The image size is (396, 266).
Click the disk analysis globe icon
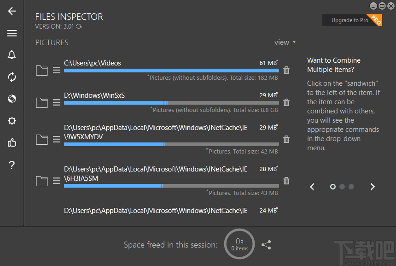(12, 99)
